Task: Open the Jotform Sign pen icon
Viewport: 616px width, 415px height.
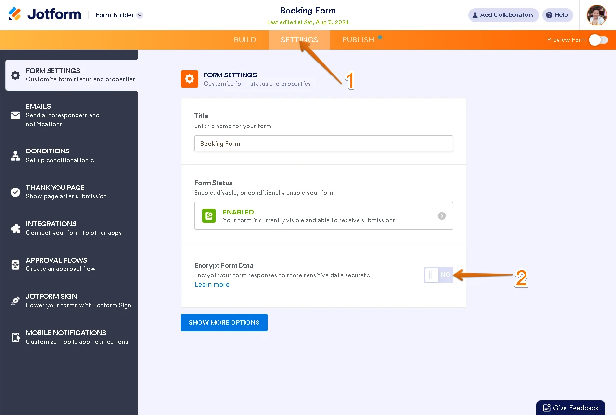Action: point(15,301)
